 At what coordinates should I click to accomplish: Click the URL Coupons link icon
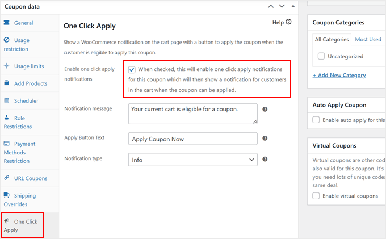coord(7,178)
